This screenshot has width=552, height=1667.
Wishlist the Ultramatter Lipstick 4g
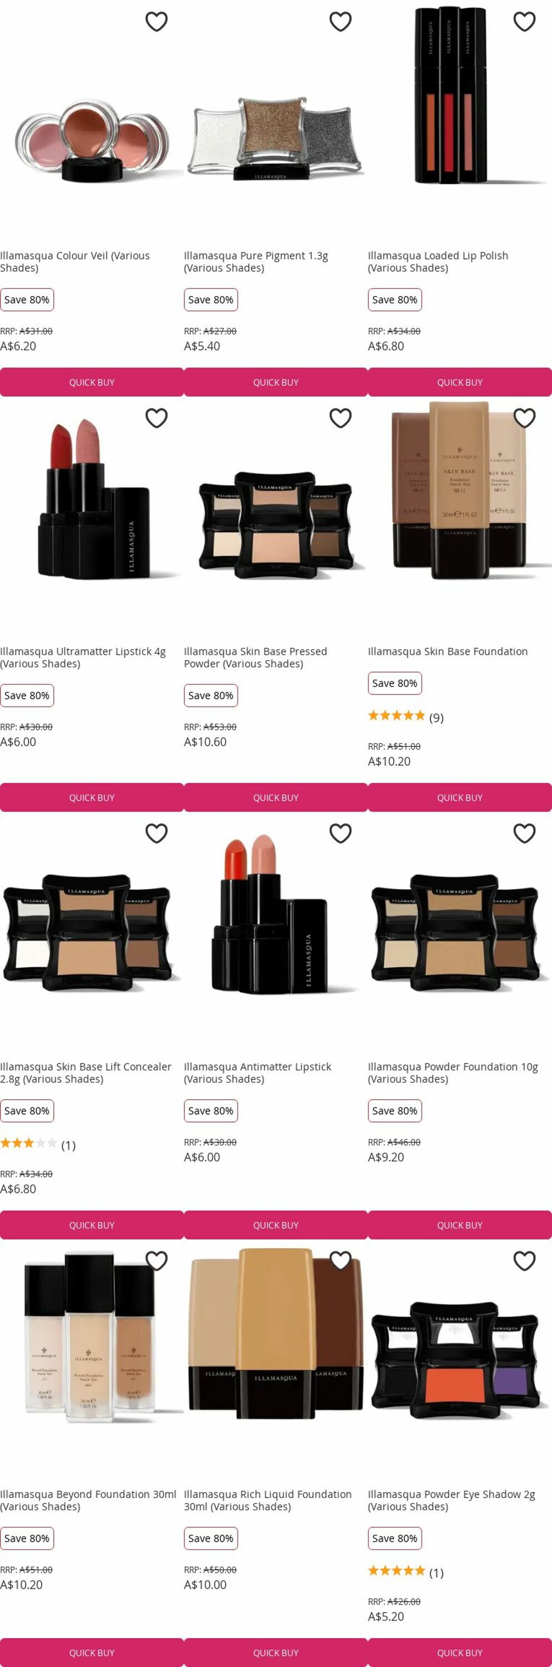157,418
